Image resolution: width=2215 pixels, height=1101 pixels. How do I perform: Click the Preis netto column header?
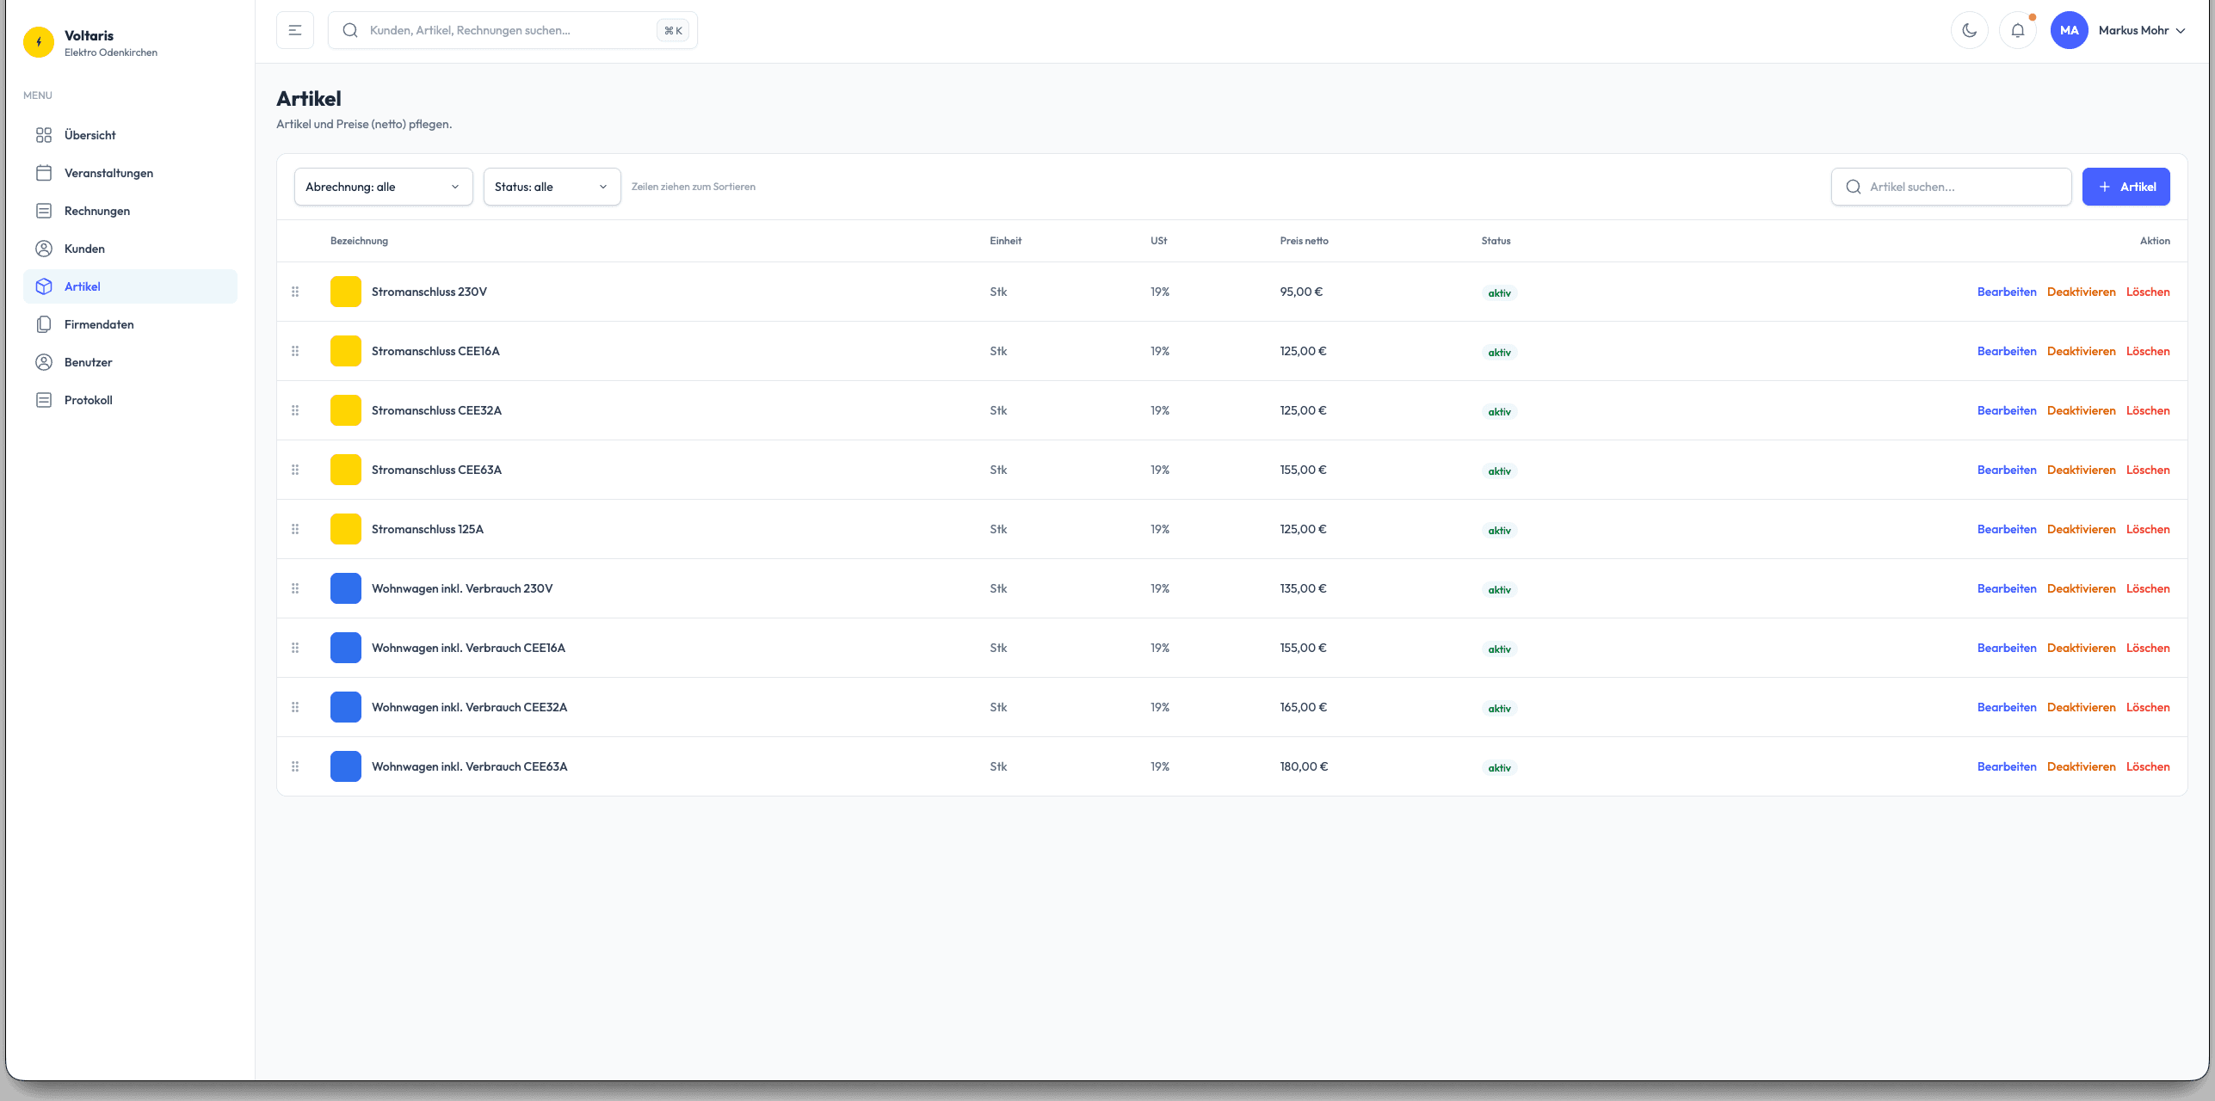pos(1304,241)
